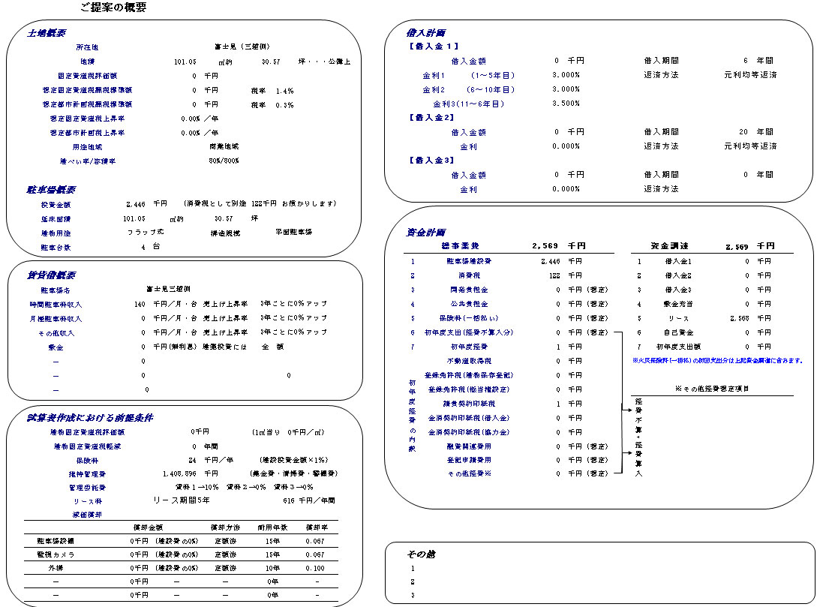Click the '駐車場名' label
This screenshot has width=817, height=607.
point(56,290)
